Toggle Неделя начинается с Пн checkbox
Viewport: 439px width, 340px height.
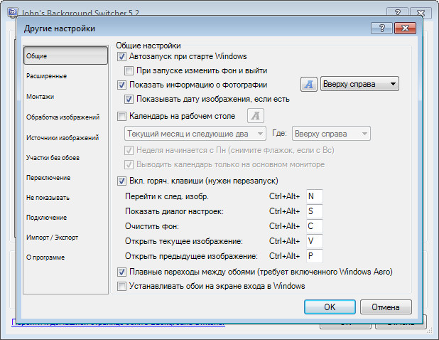[129, 150]
